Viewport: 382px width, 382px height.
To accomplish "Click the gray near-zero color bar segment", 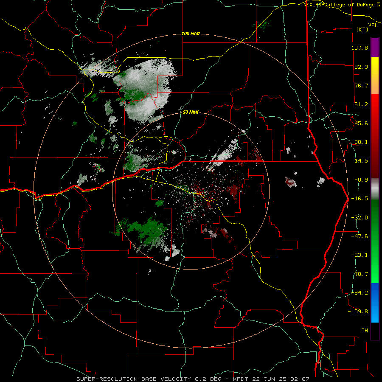I will point(375,189).
